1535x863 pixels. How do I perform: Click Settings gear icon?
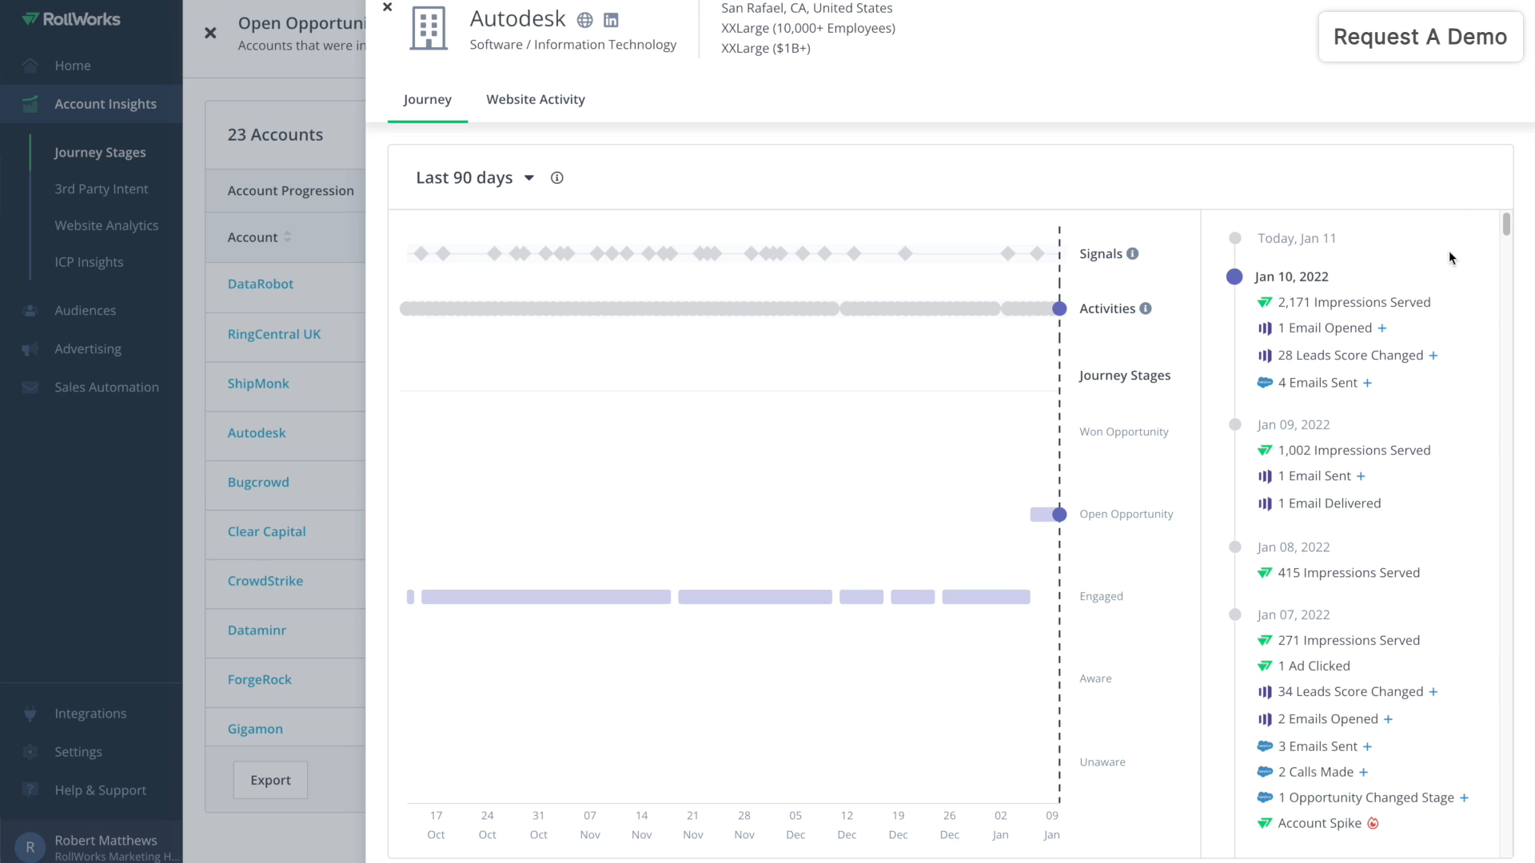[30, 752]
